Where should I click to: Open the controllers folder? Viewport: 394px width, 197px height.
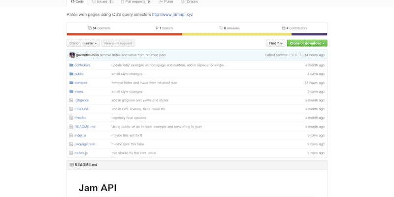click(x=82, y=65)
